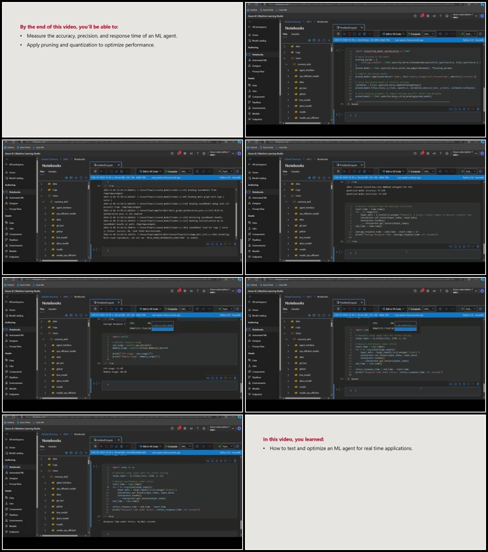In the stress-result frame, click the browser address bar

click(120, 417)
